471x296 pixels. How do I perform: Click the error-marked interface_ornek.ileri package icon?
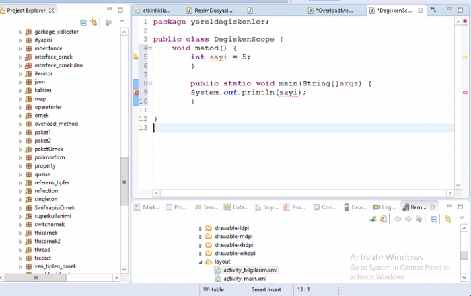28,65
